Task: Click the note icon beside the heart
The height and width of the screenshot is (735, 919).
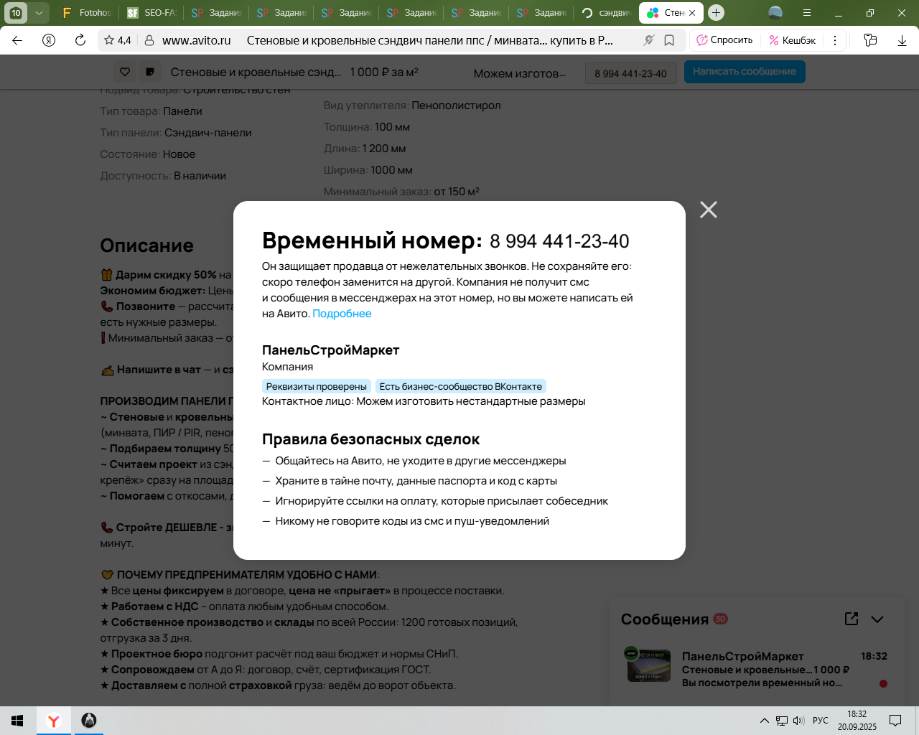Action: click(x=149, y=72)
